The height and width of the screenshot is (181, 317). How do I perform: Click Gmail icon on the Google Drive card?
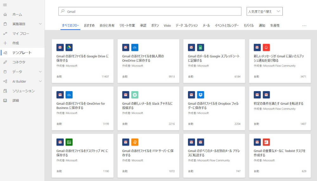tap(60, 47)
